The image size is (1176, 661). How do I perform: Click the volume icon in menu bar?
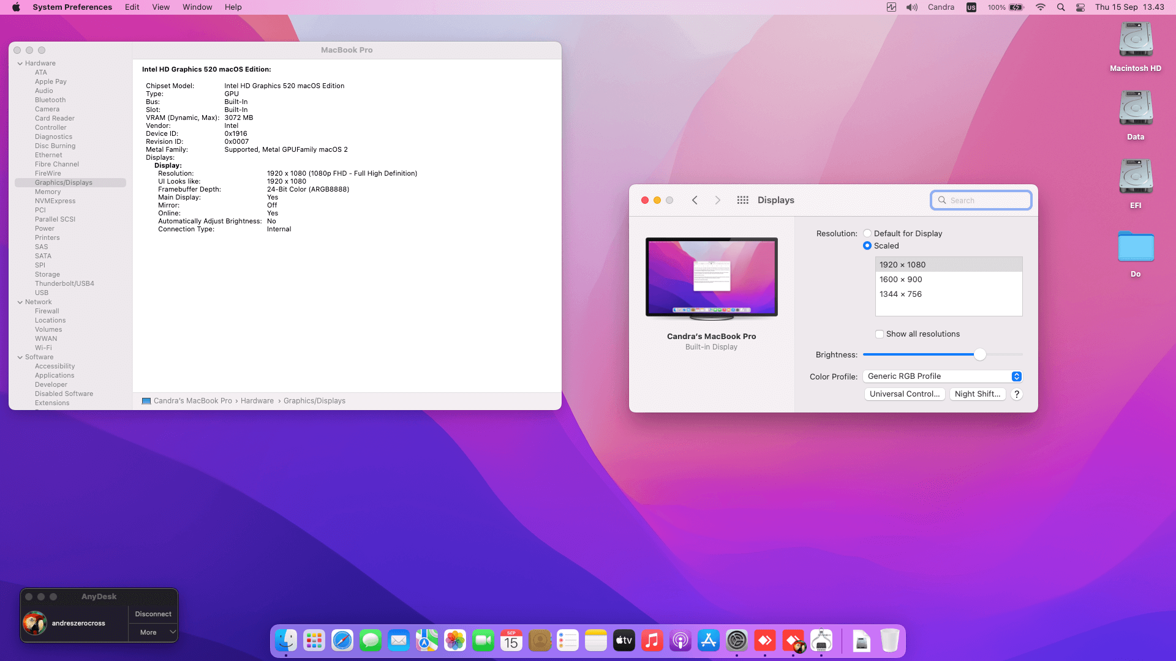[x=912, y=7]
